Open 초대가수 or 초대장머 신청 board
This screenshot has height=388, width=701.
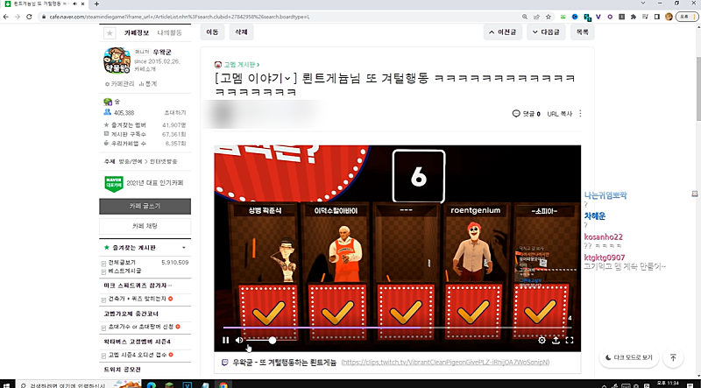(x=141, y=328)
